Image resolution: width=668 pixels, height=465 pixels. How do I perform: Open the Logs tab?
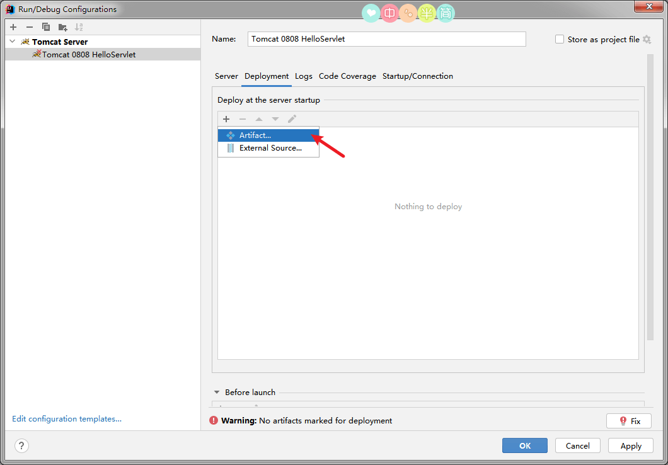pos(304,76)
